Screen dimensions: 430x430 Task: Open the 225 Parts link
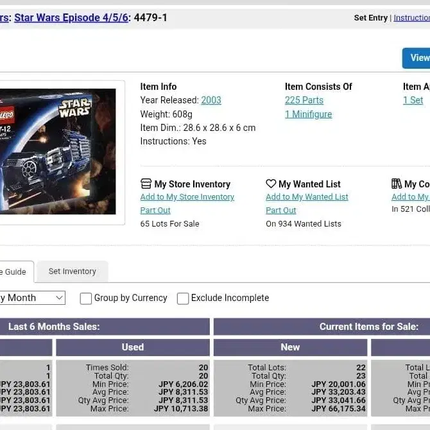(304, 100)
